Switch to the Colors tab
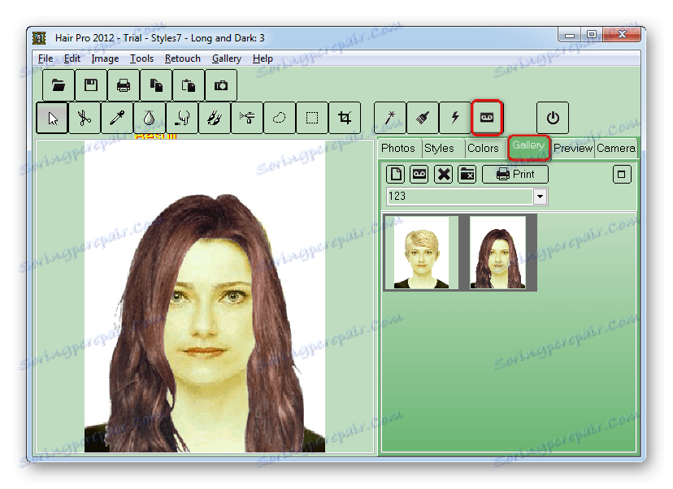Screen dimensions: 673x489 pos(484,149)
